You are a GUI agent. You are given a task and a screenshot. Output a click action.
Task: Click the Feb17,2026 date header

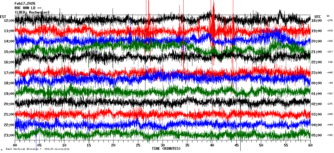(x=25, y=4)
